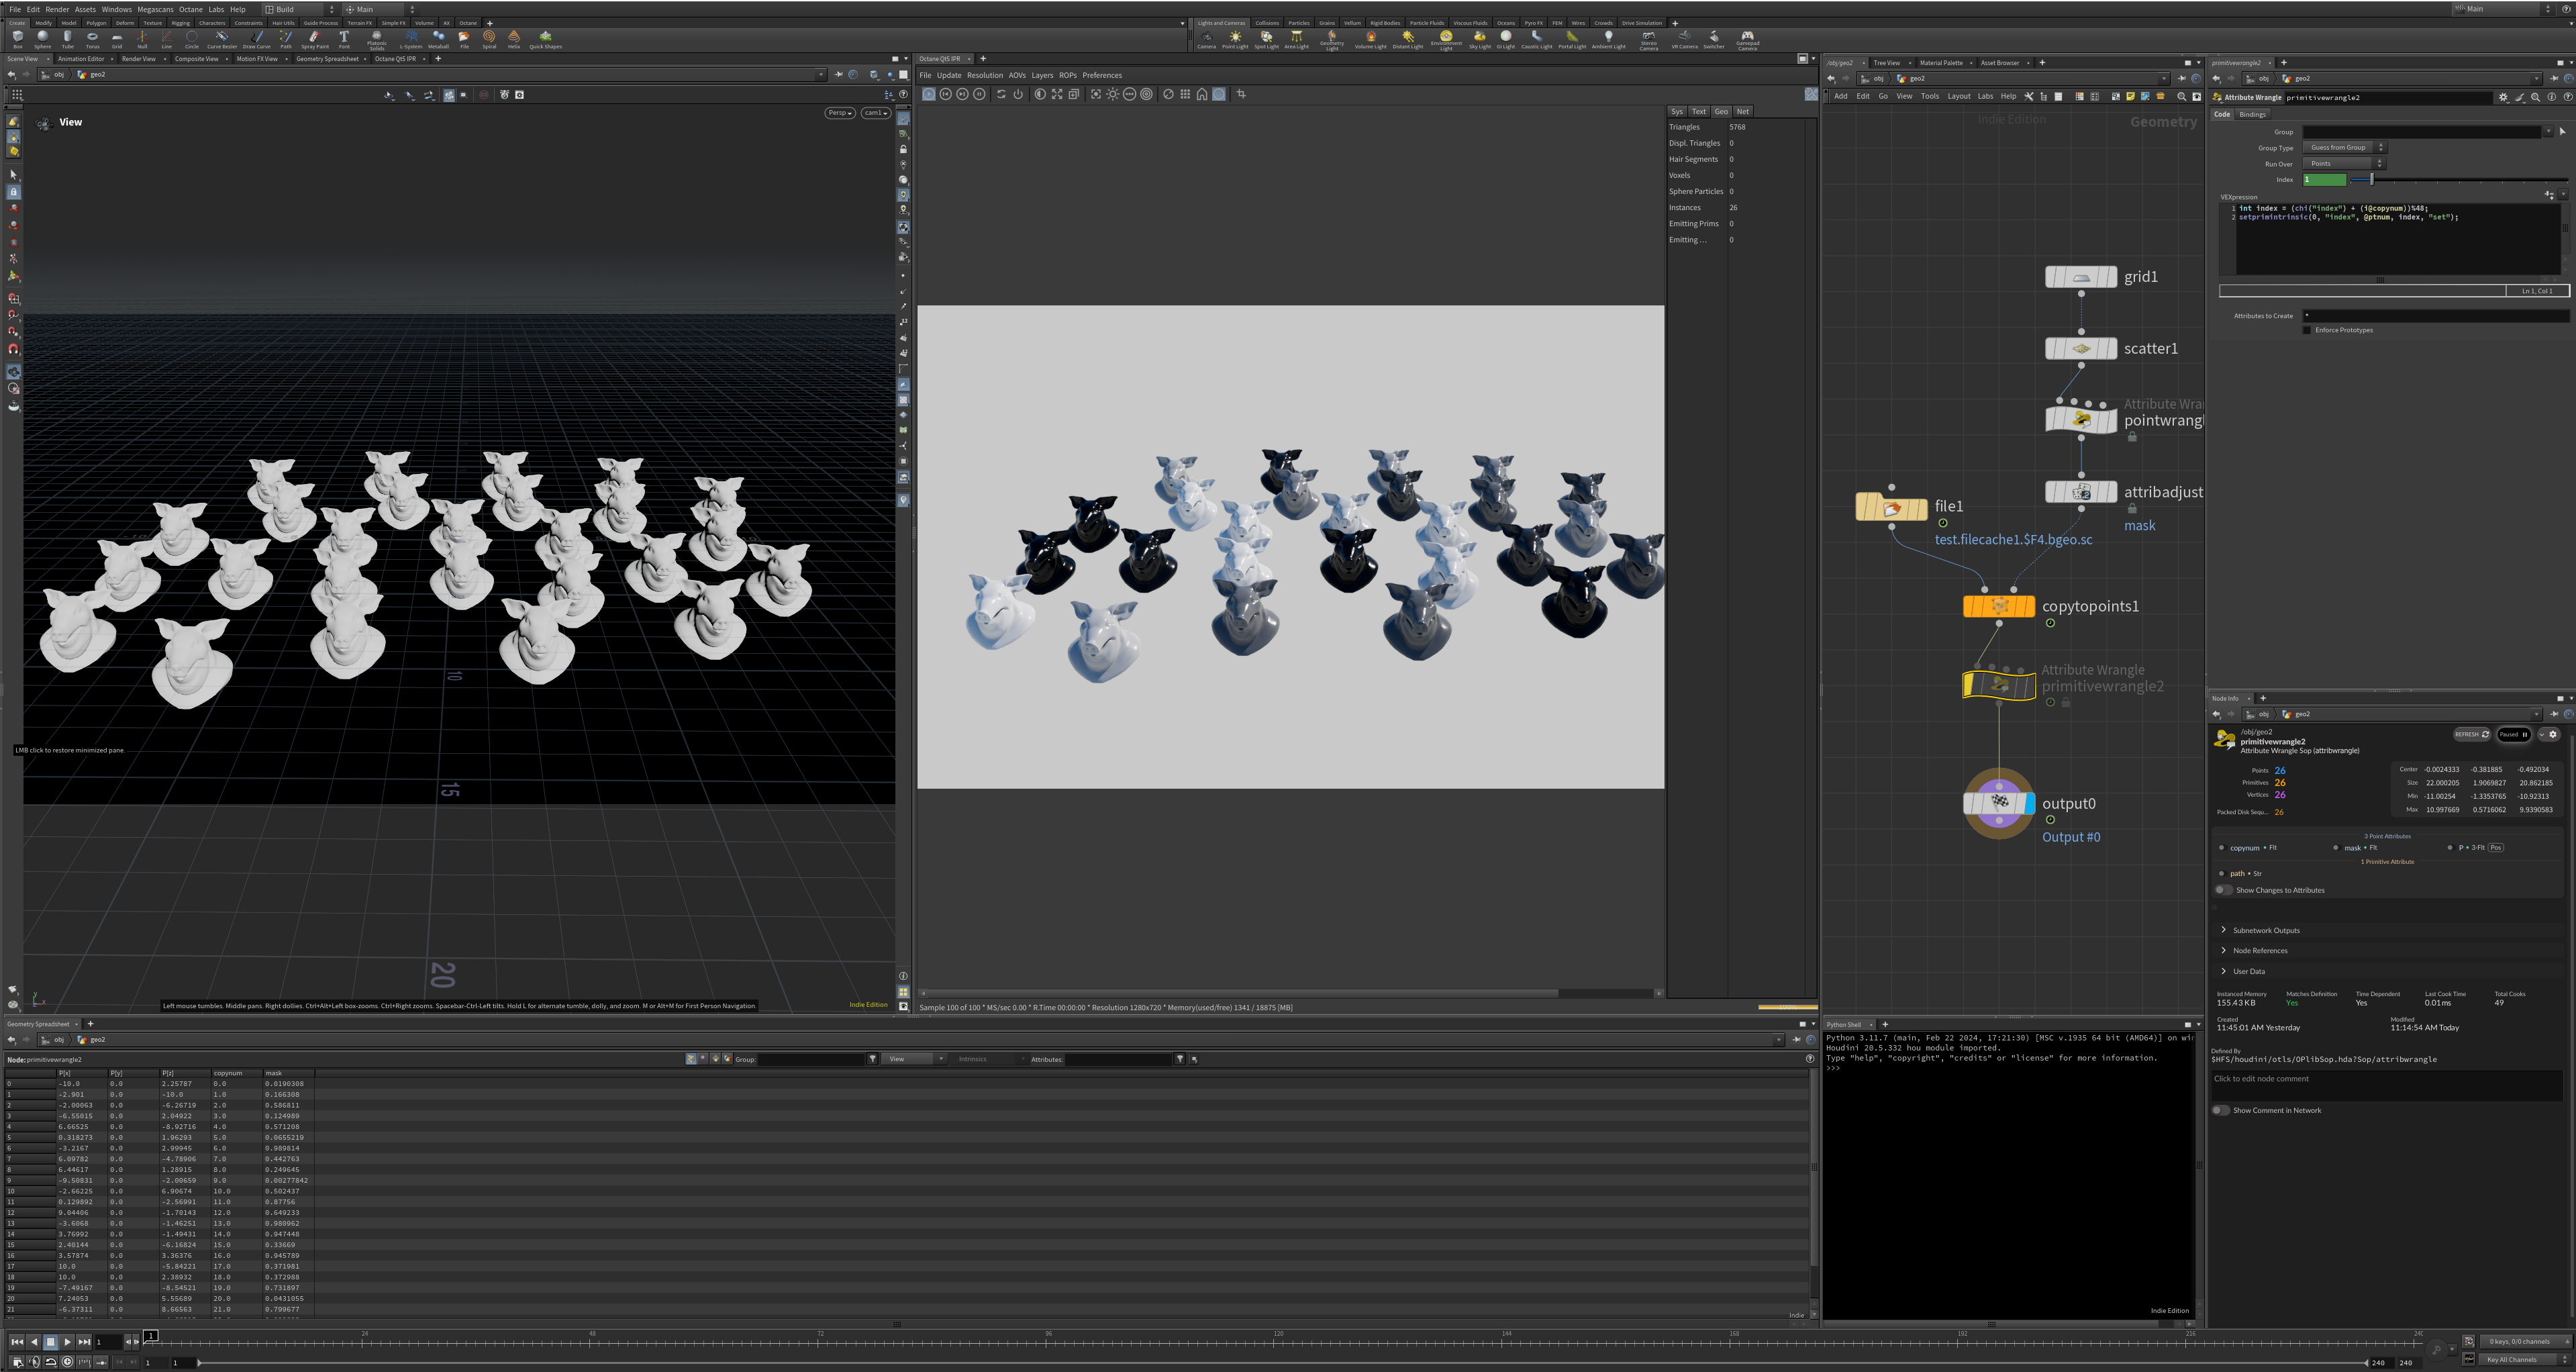Click the Geo tab button in Octane stats
Screen dimensions: 2576x1372
click(x=1721, y=112)
